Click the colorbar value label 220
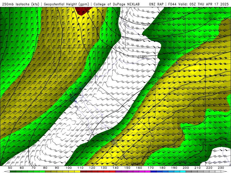 (209, 168)
